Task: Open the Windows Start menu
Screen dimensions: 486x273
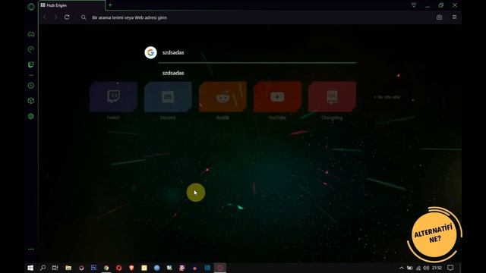Action: 30,268
